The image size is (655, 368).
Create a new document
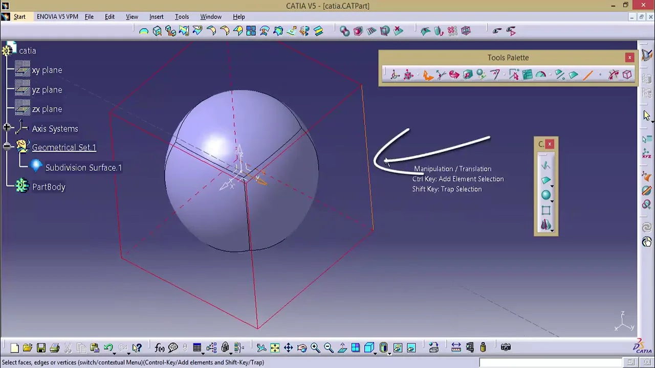pos(14,348)
